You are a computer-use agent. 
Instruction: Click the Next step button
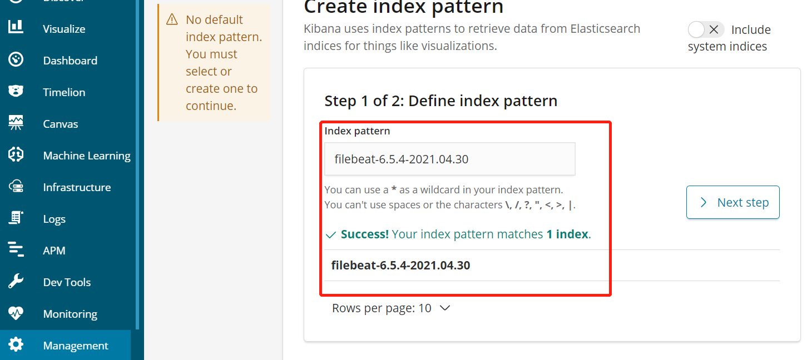tap(732, 202)
